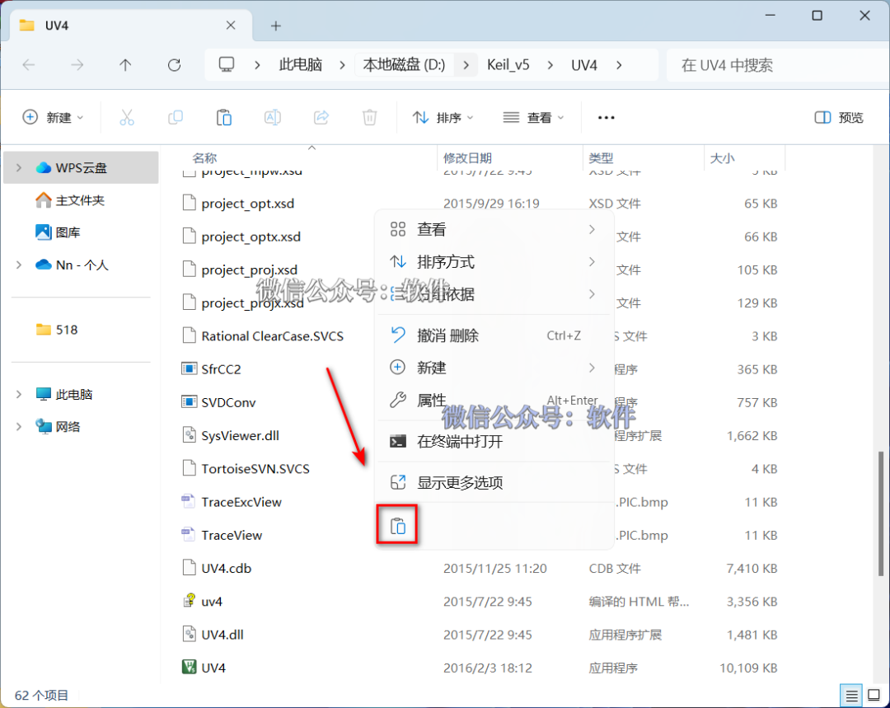This screenshot has height=708, width=890.
Task: Select the TraceExcView file
Action: point(241,502)
